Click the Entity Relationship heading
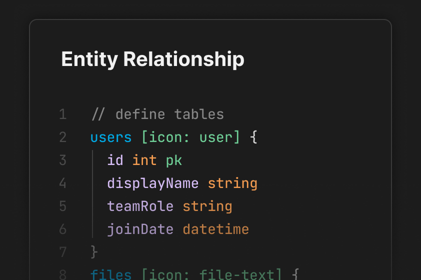 [152, 59]
